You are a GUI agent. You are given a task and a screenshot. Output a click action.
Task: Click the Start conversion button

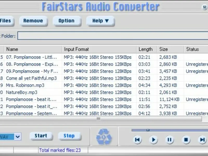[41, 136]
